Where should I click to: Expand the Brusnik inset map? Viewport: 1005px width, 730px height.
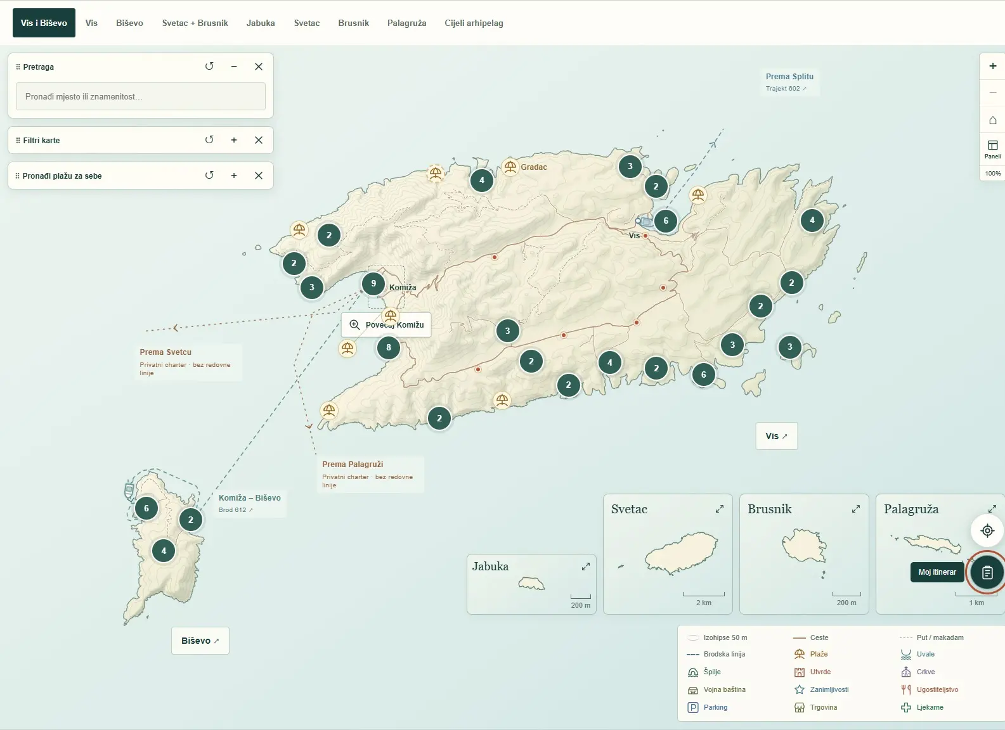click(x=856, y=509)
